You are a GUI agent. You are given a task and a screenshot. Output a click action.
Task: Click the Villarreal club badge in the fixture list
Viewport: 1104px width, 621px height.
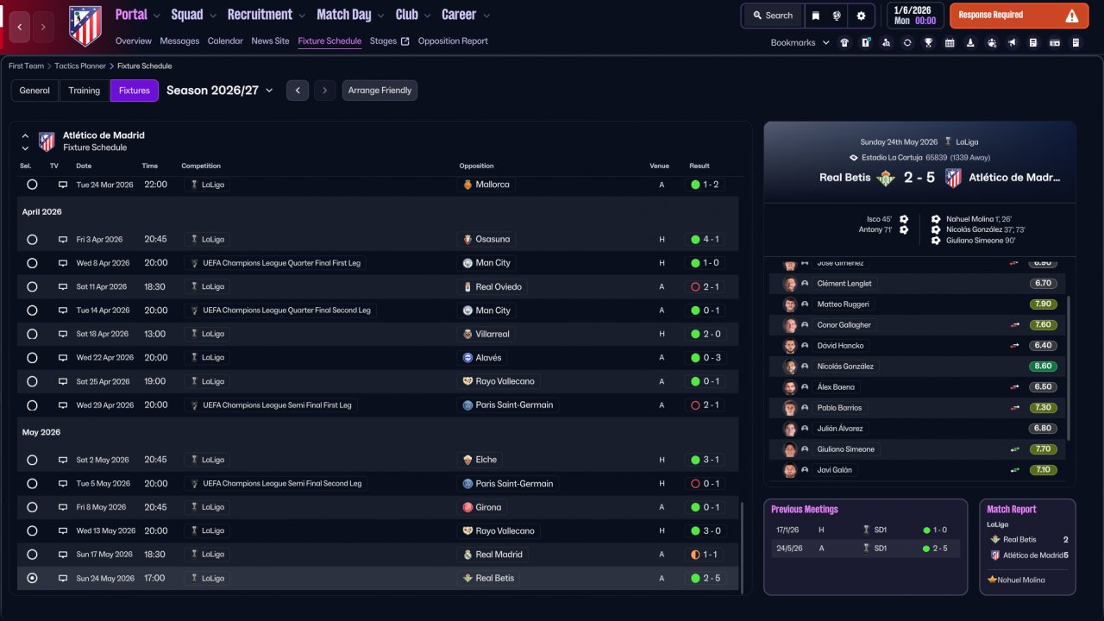(x=467, y=334)
